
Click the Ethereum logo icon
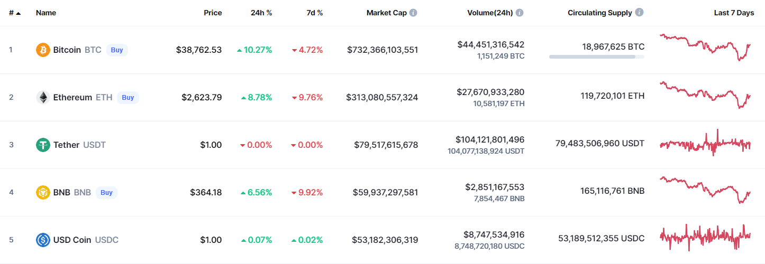click(x=43, y=98)
